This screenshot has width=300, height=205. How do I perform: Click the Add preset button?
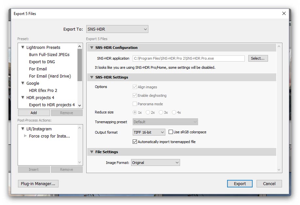pyautogui.click(x=34, y=113)
